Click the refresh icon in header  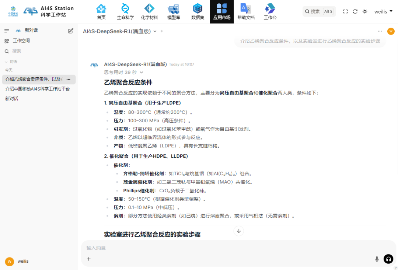coord(355,11)
